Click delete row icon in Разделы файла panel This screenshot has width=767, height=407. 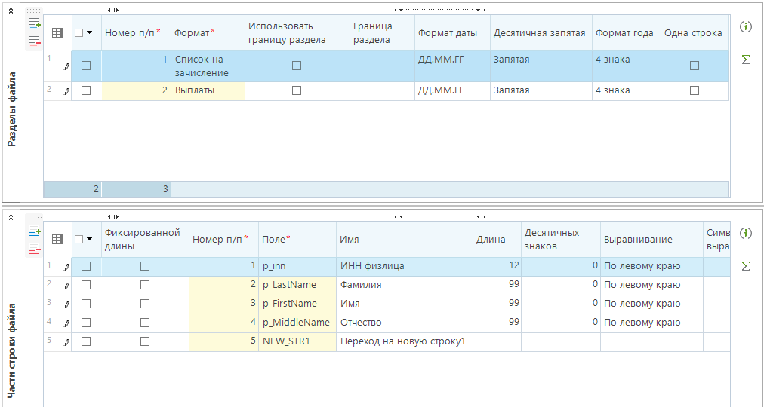pyautogui.click(x=34, y=42)
